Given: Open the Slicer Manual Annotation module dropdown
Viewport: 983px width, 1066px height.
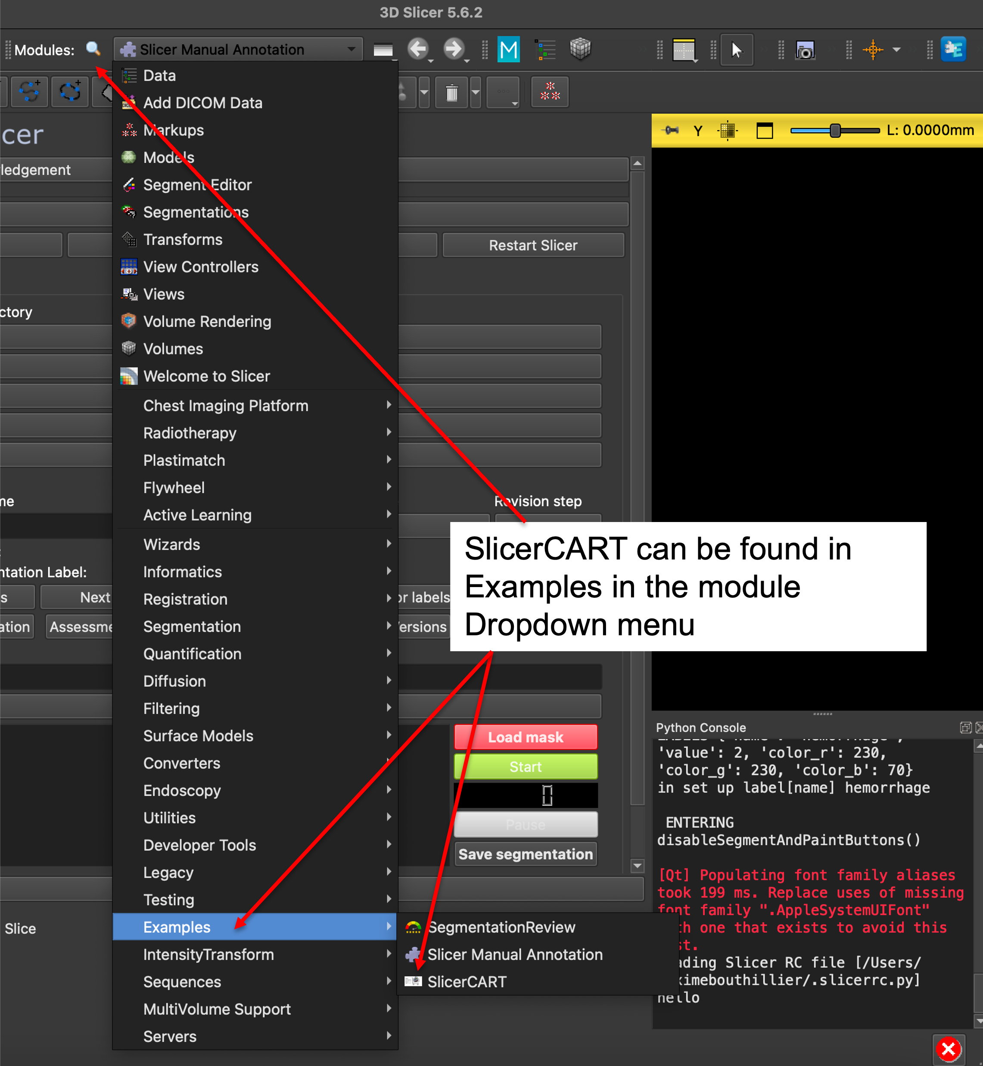Looking at the screenshot, I should (x=238, y=50).
